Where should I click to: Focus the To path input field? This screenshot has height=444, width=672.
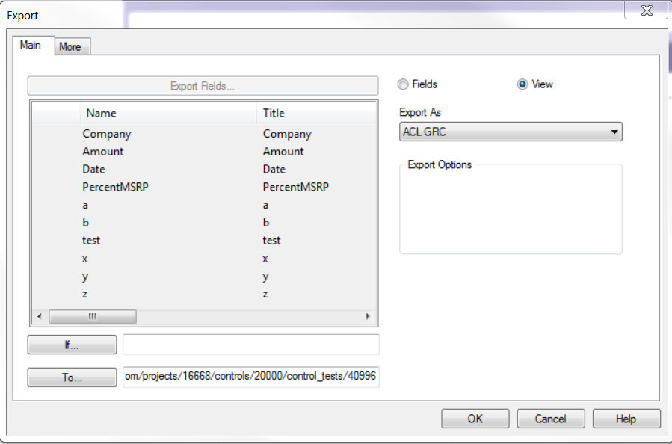(x=250, y=377)
